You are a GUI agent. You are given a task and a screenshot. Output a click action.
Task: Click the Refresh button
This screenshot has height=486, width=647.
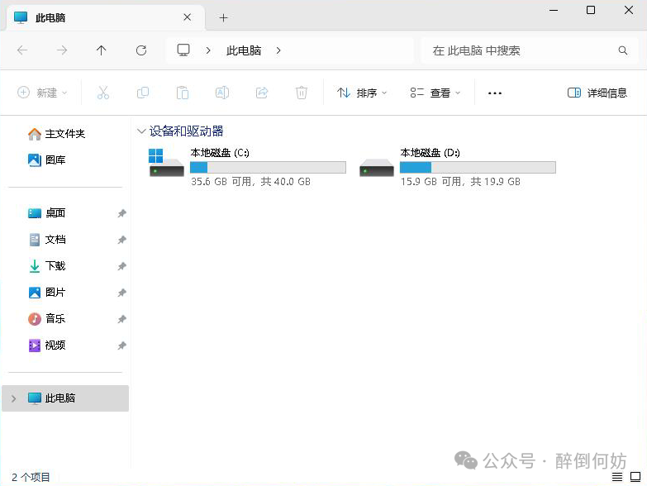141,50
